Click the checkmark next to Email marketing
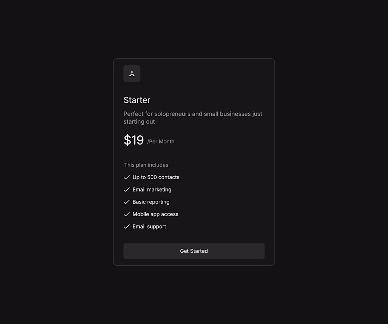This screenshot has width=388, height=324. (x=127, y=190)
